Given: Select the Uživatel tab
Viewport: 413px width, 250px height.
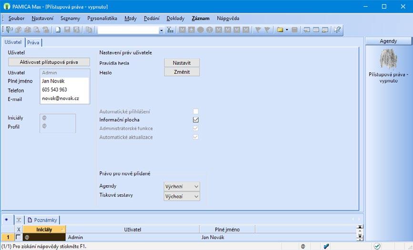Looking at the screenshot, I should tap(13, 42).
